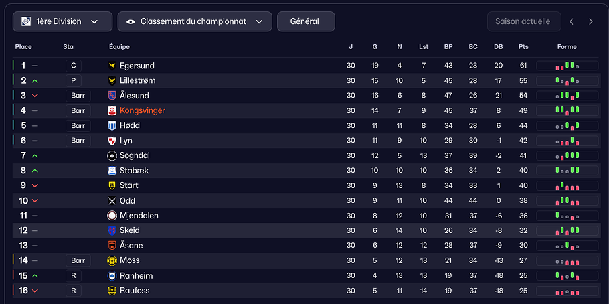Sort table by the Pts column header

[523, 47]
